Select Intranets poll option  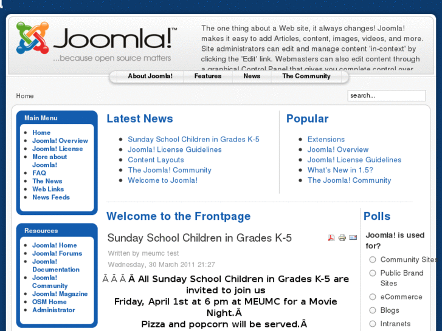pos(373,324)
